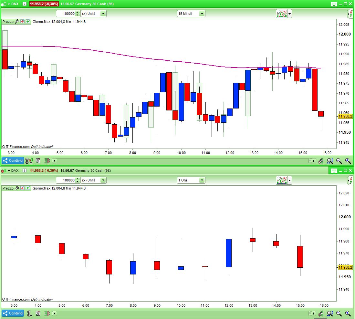Click drawing tools icon in lower chart toolbar
Image resolution: width=355 pixels, height=319 pixels.
click(321, 314)
